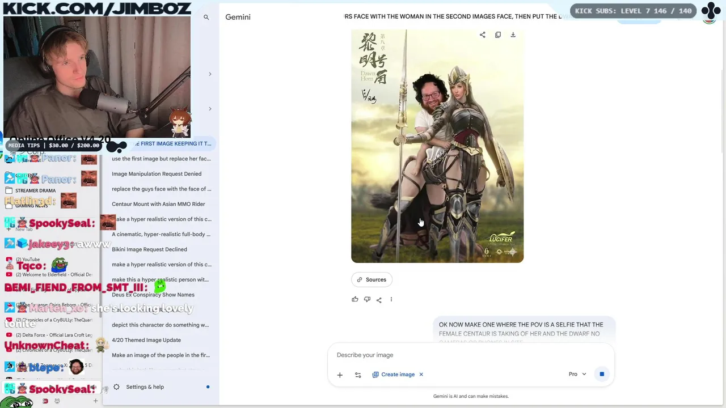Viewport: 726px width, 408px height.
Task: Give thumbs down to the response
Action: (367, 299)
